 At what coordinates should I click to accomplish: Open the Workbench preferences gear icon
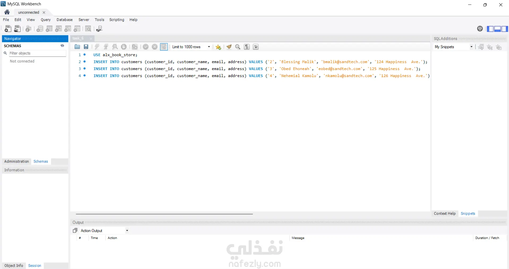[x=480, y=29]
